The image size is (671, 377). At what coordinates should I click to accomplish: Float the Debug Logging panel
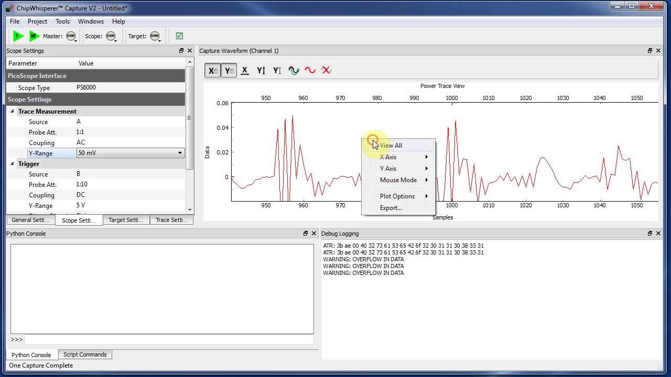pos(650,234)
